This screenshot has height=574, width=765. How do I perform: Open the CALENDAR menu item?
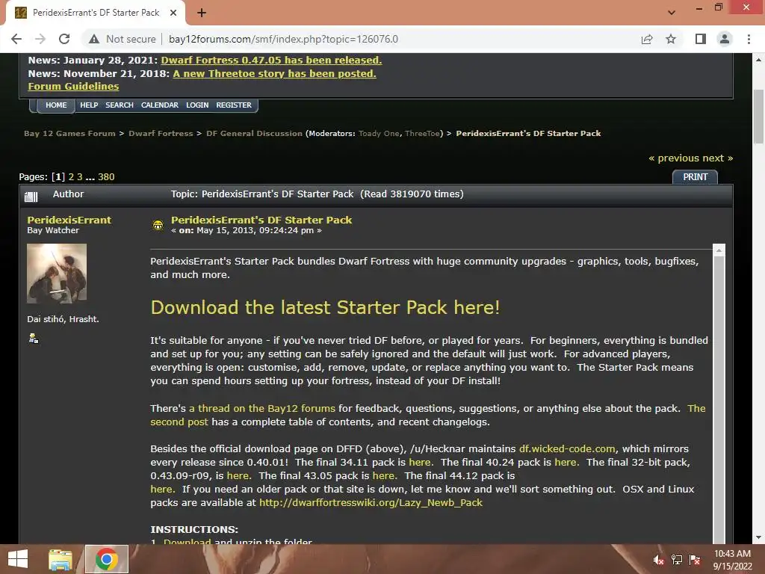160,105
